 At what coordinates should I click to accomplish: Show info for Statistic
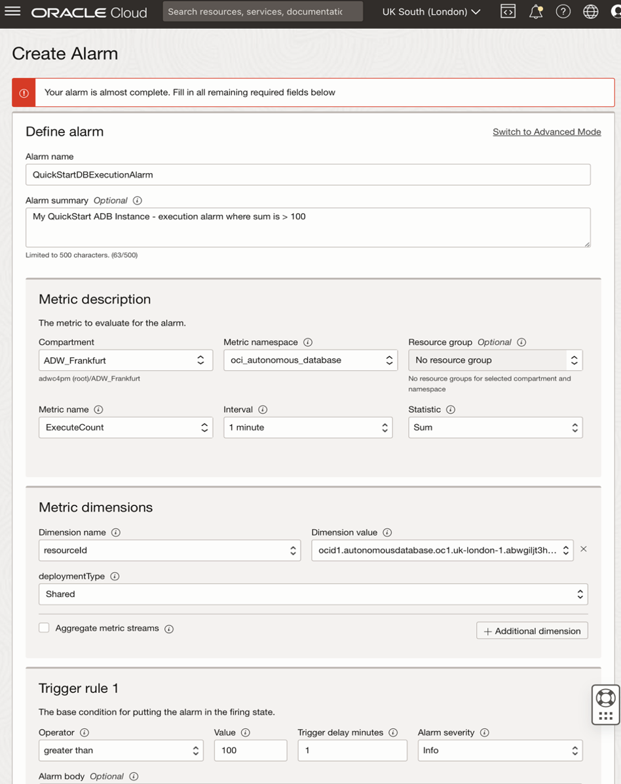tap(451, 410)
